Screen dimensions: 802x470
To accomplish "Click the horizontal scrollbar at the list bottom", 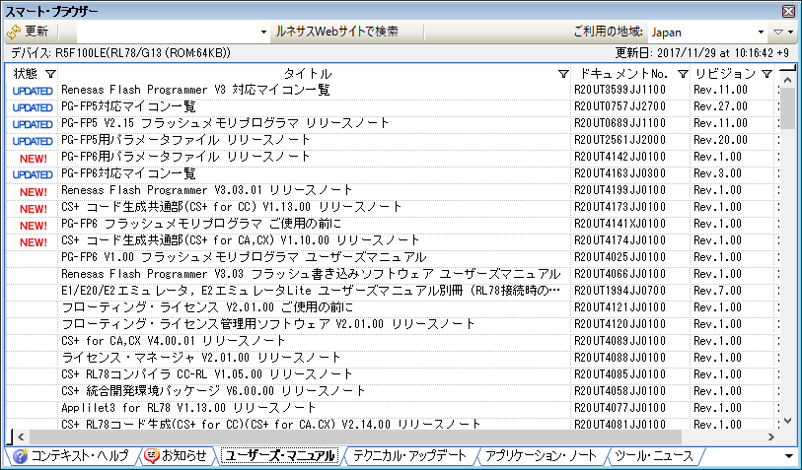I will 355,436.
